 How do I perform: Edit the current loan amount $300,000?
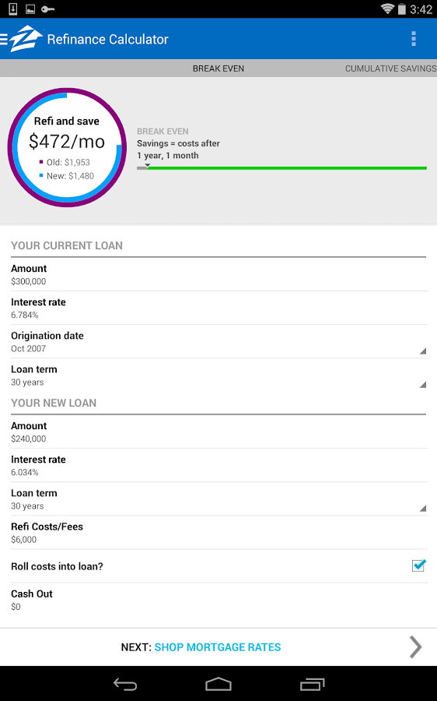coord(218,274)
